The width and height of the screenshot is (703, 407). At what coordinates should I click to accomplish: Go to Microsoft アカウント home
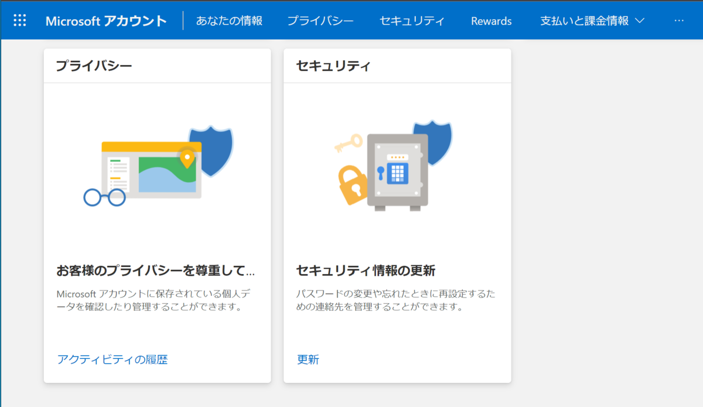pos(106,19)
